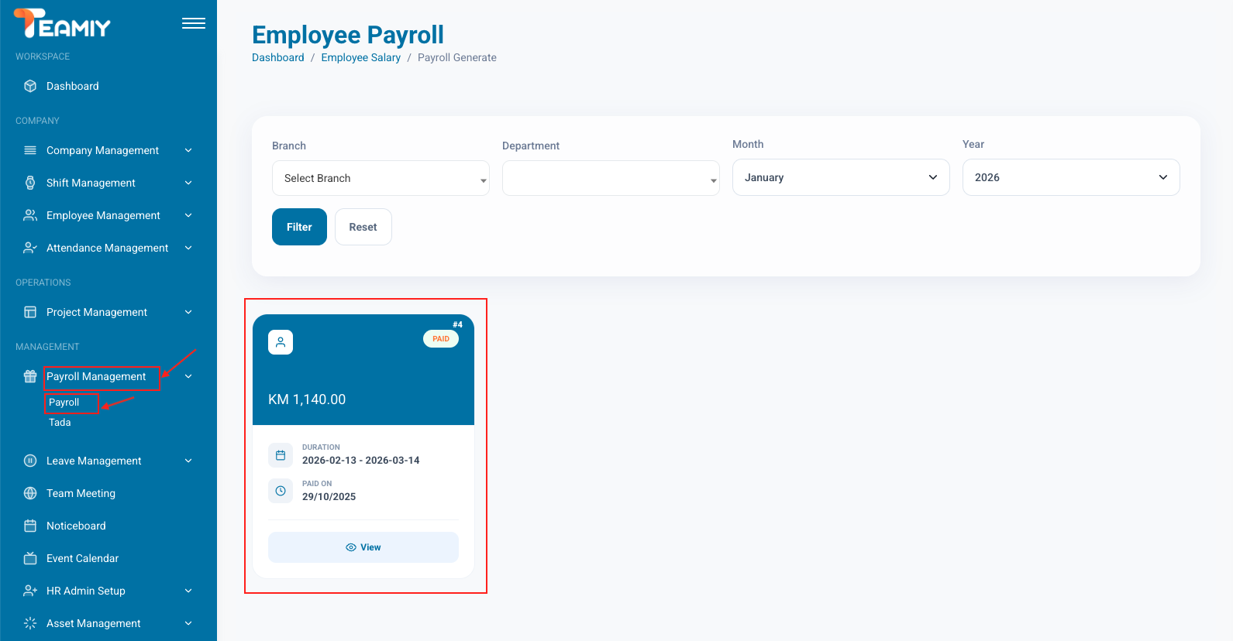Screen dimensions: 1233x641
Task: Open the Year dropdown showing 2026
Action: tap(1070, 177)
